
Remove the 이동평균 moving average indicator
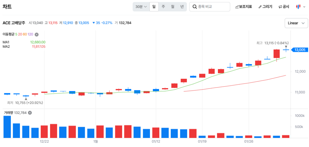click(x=37, y=34)
